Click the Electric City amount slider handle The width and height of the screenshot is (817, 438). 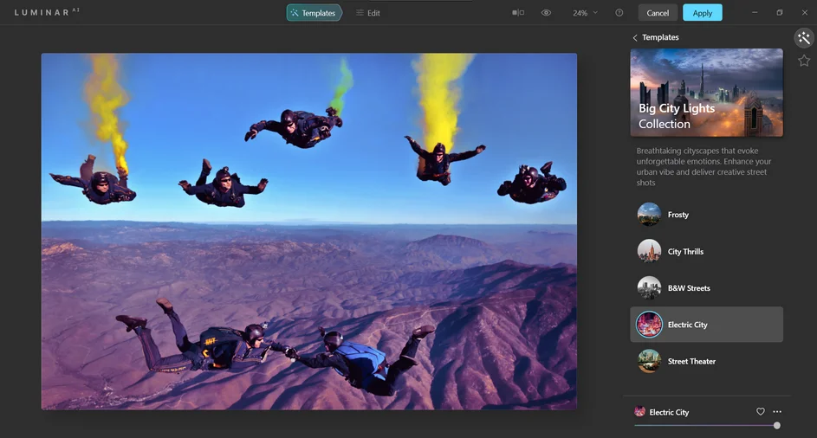coord(776,425)
